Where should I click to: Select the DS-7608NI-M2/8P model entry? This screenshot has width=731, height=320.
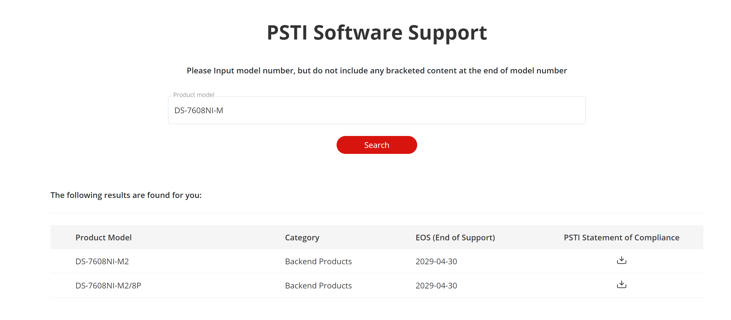109,285
